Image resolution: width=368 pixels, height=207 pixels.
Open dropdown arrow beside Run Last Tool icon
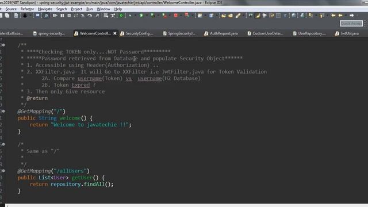(x=158, y=16)
